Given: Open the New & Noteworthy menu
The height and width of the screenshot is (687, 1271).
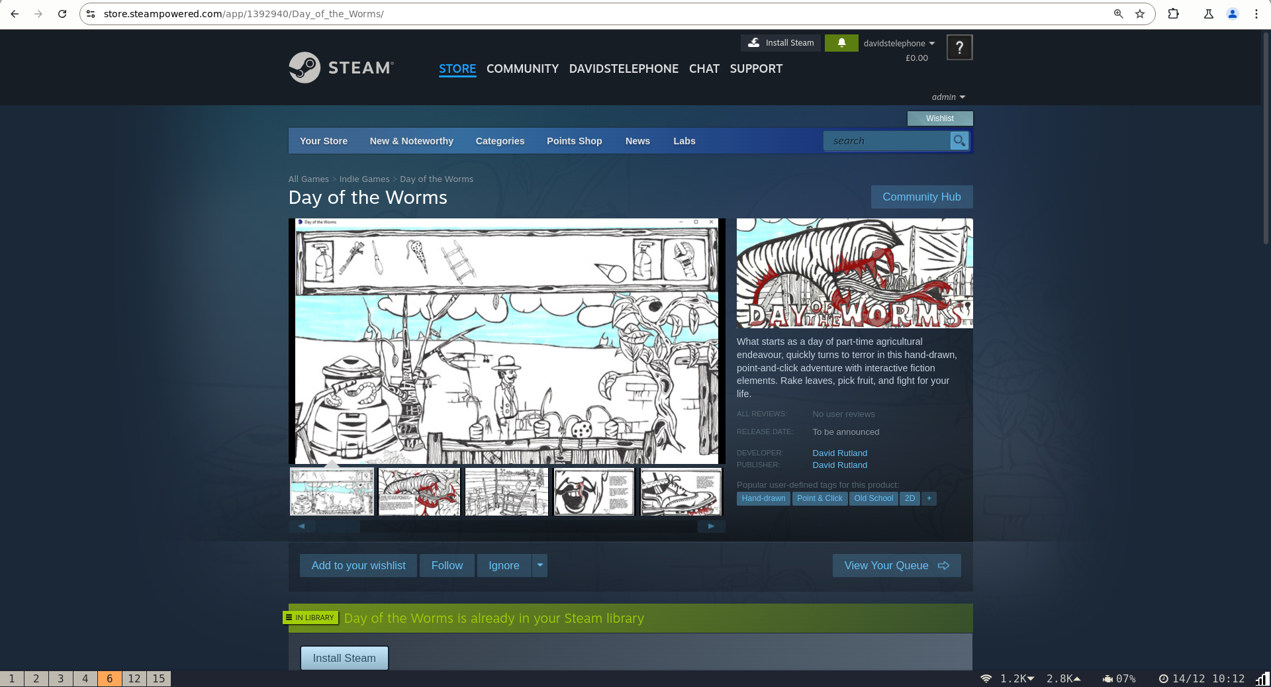Looking at the screenshot, I should click(412, 141).
